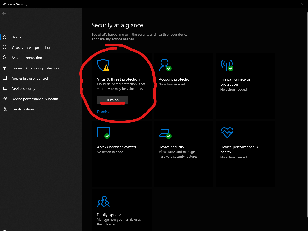Image resolution: width=308 pixels, height=231 pixels.
Task: Dismiss the Virus & threat protection warning
Action: tap(103, 112)
